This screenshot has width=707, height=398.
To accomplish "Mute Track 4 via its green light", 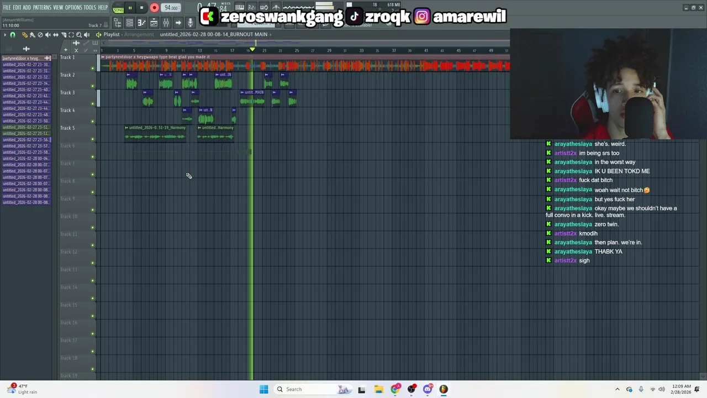I will (93, 122).
